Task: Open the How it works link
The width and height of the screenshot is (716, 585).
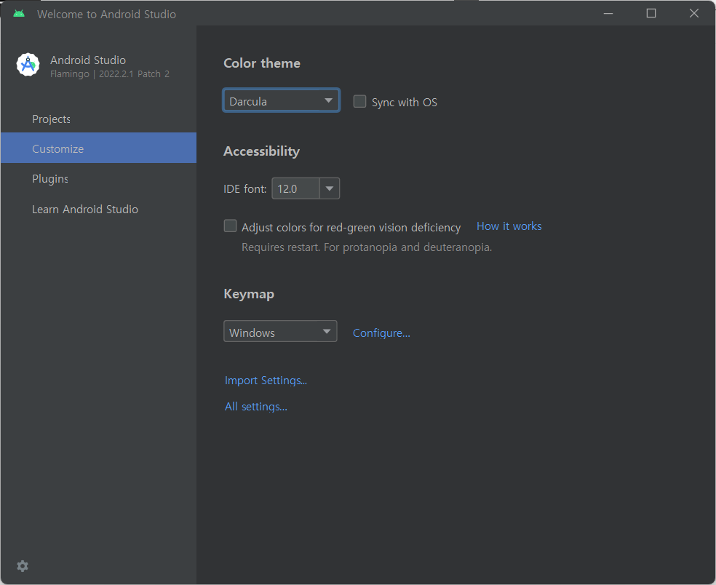Action: (509, 226)
